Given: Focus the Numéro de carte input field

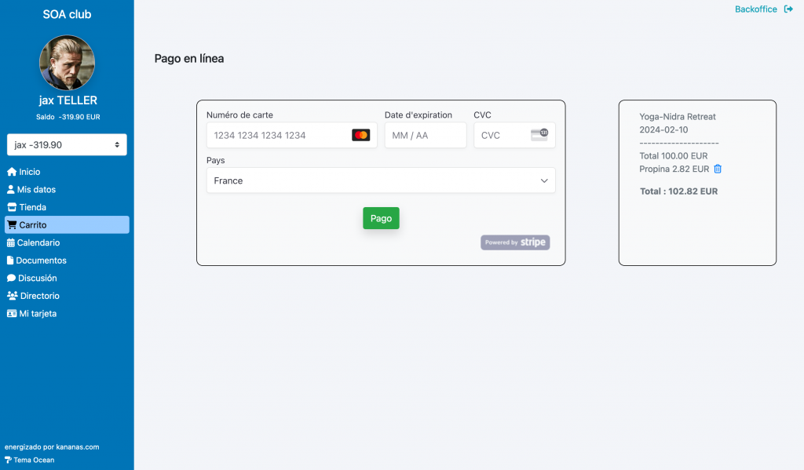Looking at the screenshot, I should [292, 135].
